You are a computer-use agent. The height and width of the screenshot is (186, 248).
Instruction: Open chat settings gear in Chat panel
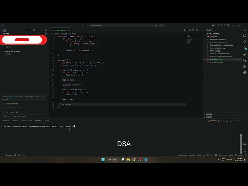[34, 30]
